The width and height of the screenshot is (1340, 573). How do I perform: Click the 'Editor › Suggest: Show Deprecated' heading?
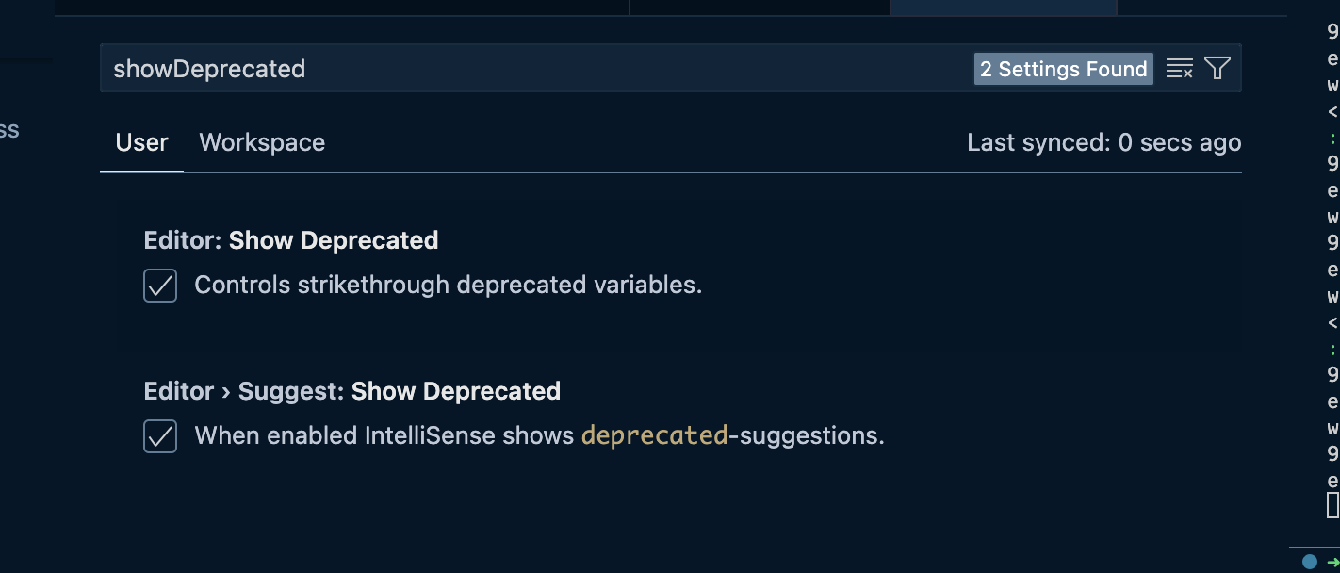(351, 391)
